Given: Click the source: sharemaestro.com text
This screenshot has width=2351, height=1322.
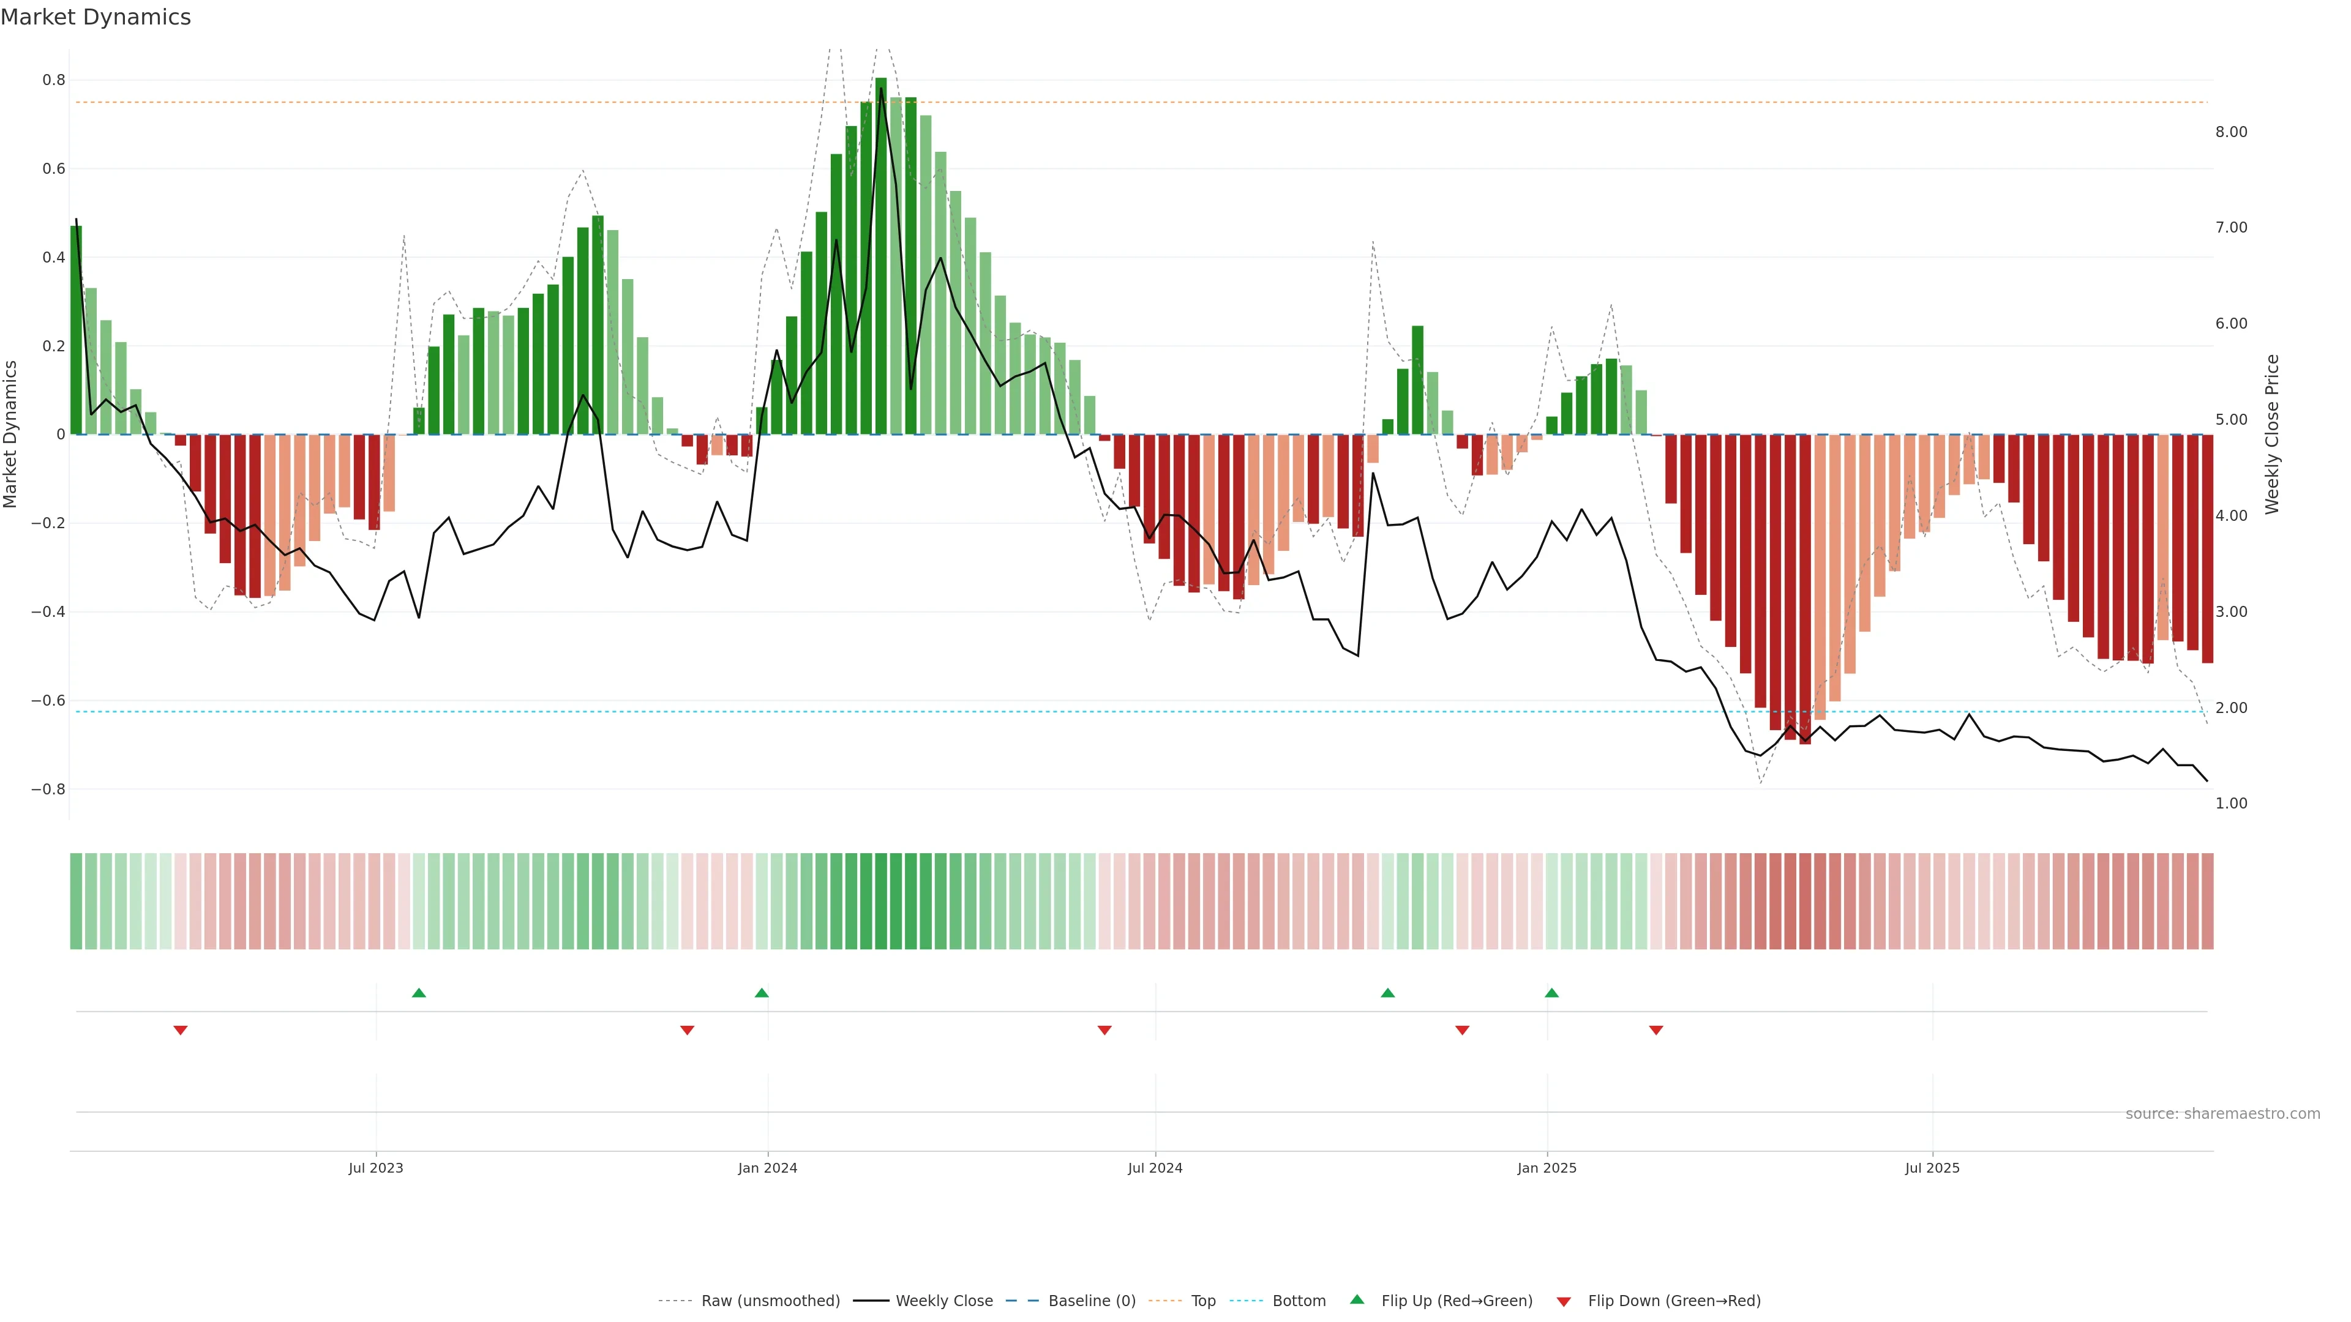Looking at the screenshot, I should click(2222, 1113).
